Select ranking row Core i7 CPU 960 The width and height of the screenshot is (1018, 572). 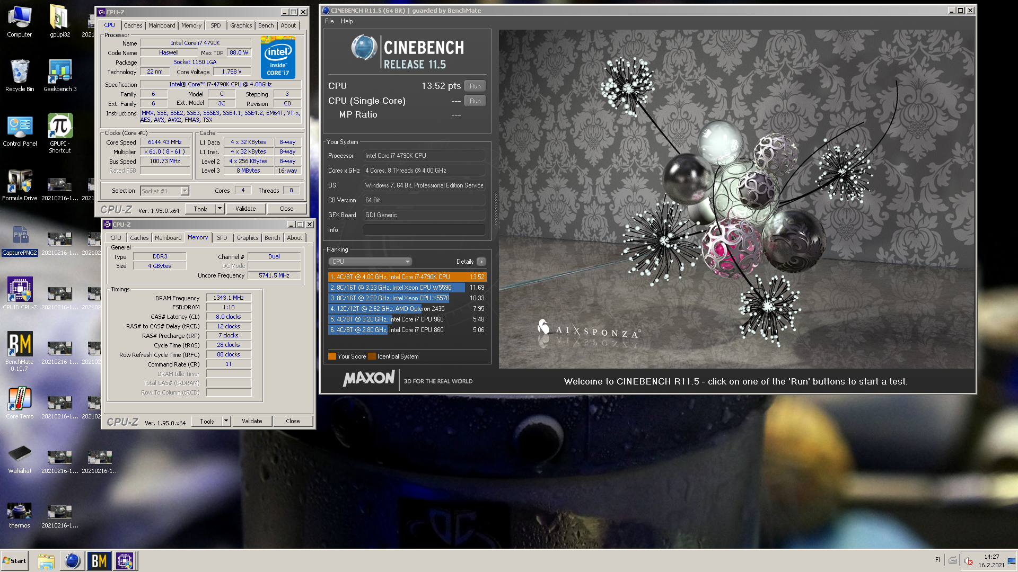(x=407, y=319)
